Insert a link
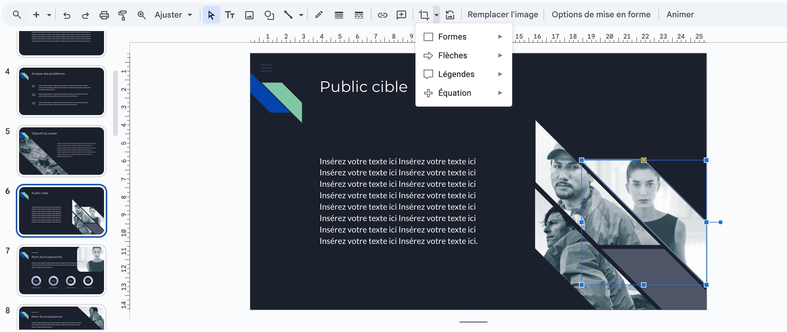This screenshot has height=332, width=787. (382, 14)
